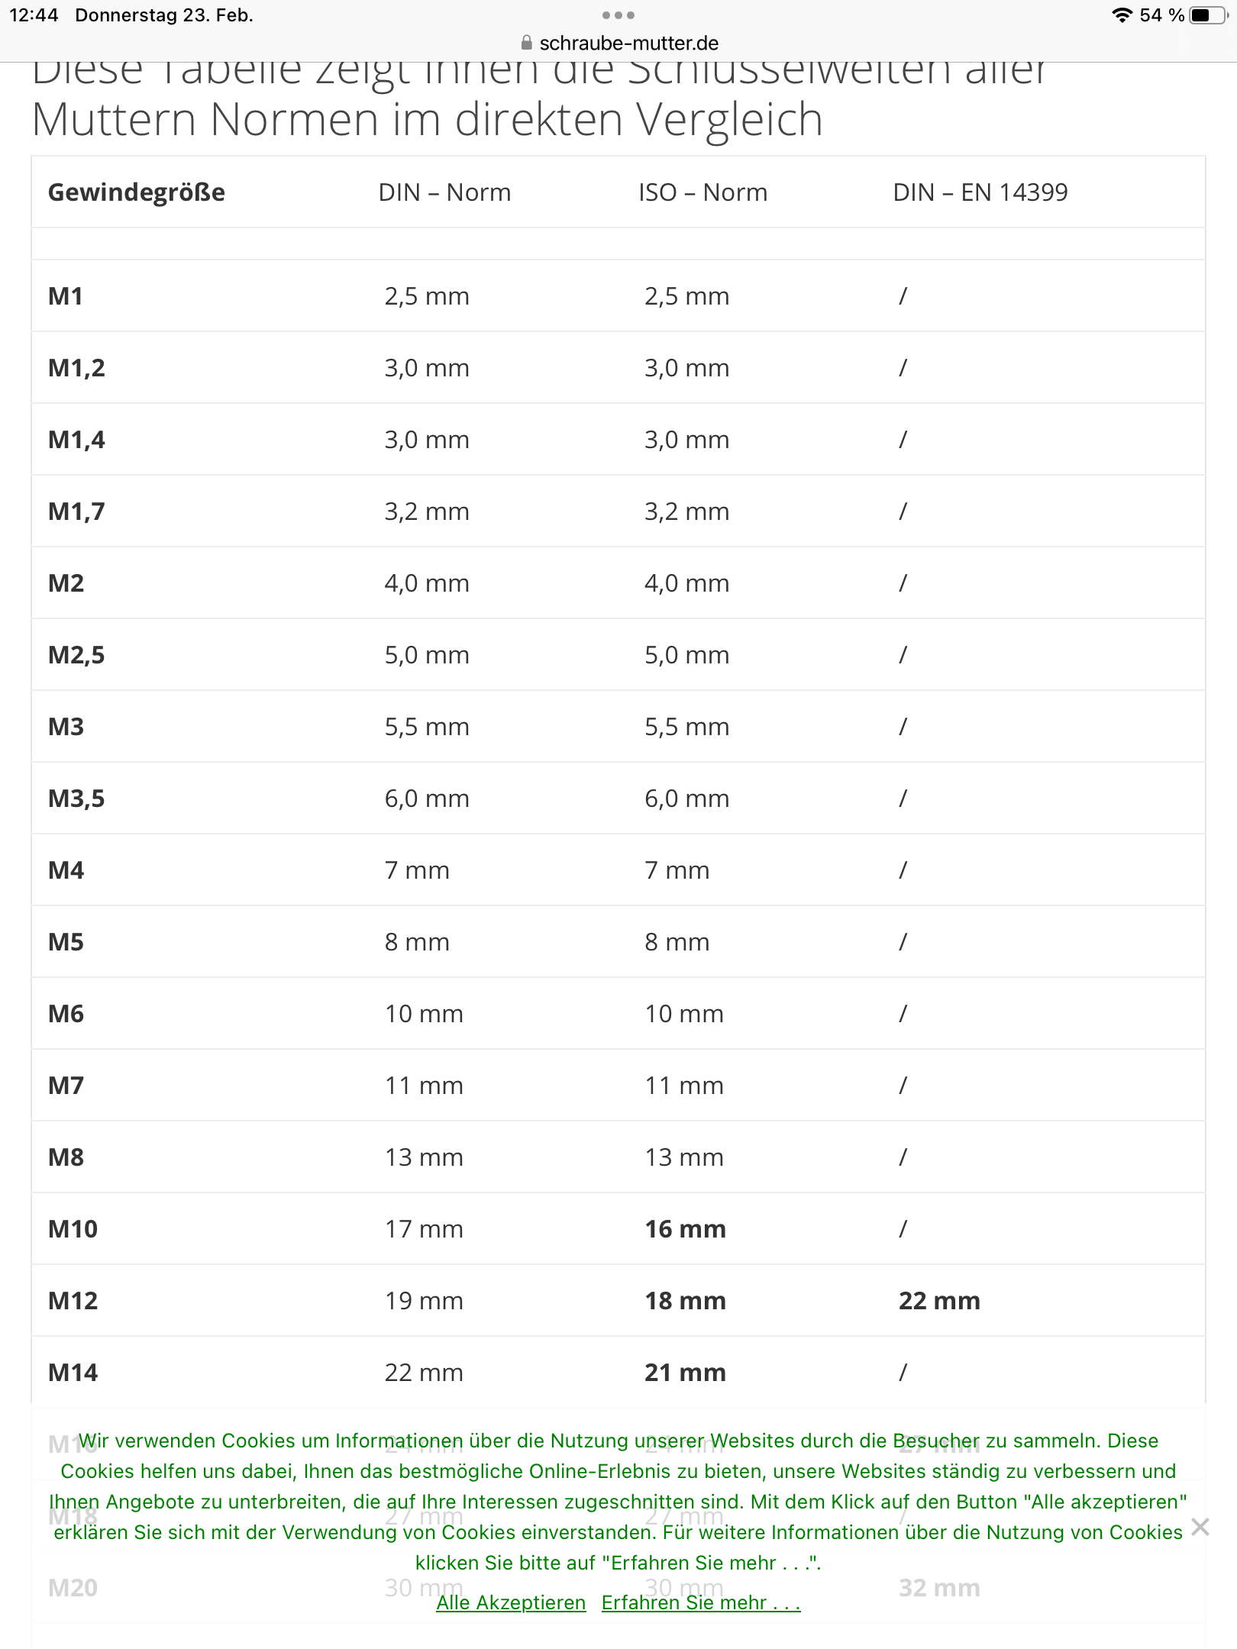
Task: Tap the three-dot multitasking icon
Action: point(618,15)
